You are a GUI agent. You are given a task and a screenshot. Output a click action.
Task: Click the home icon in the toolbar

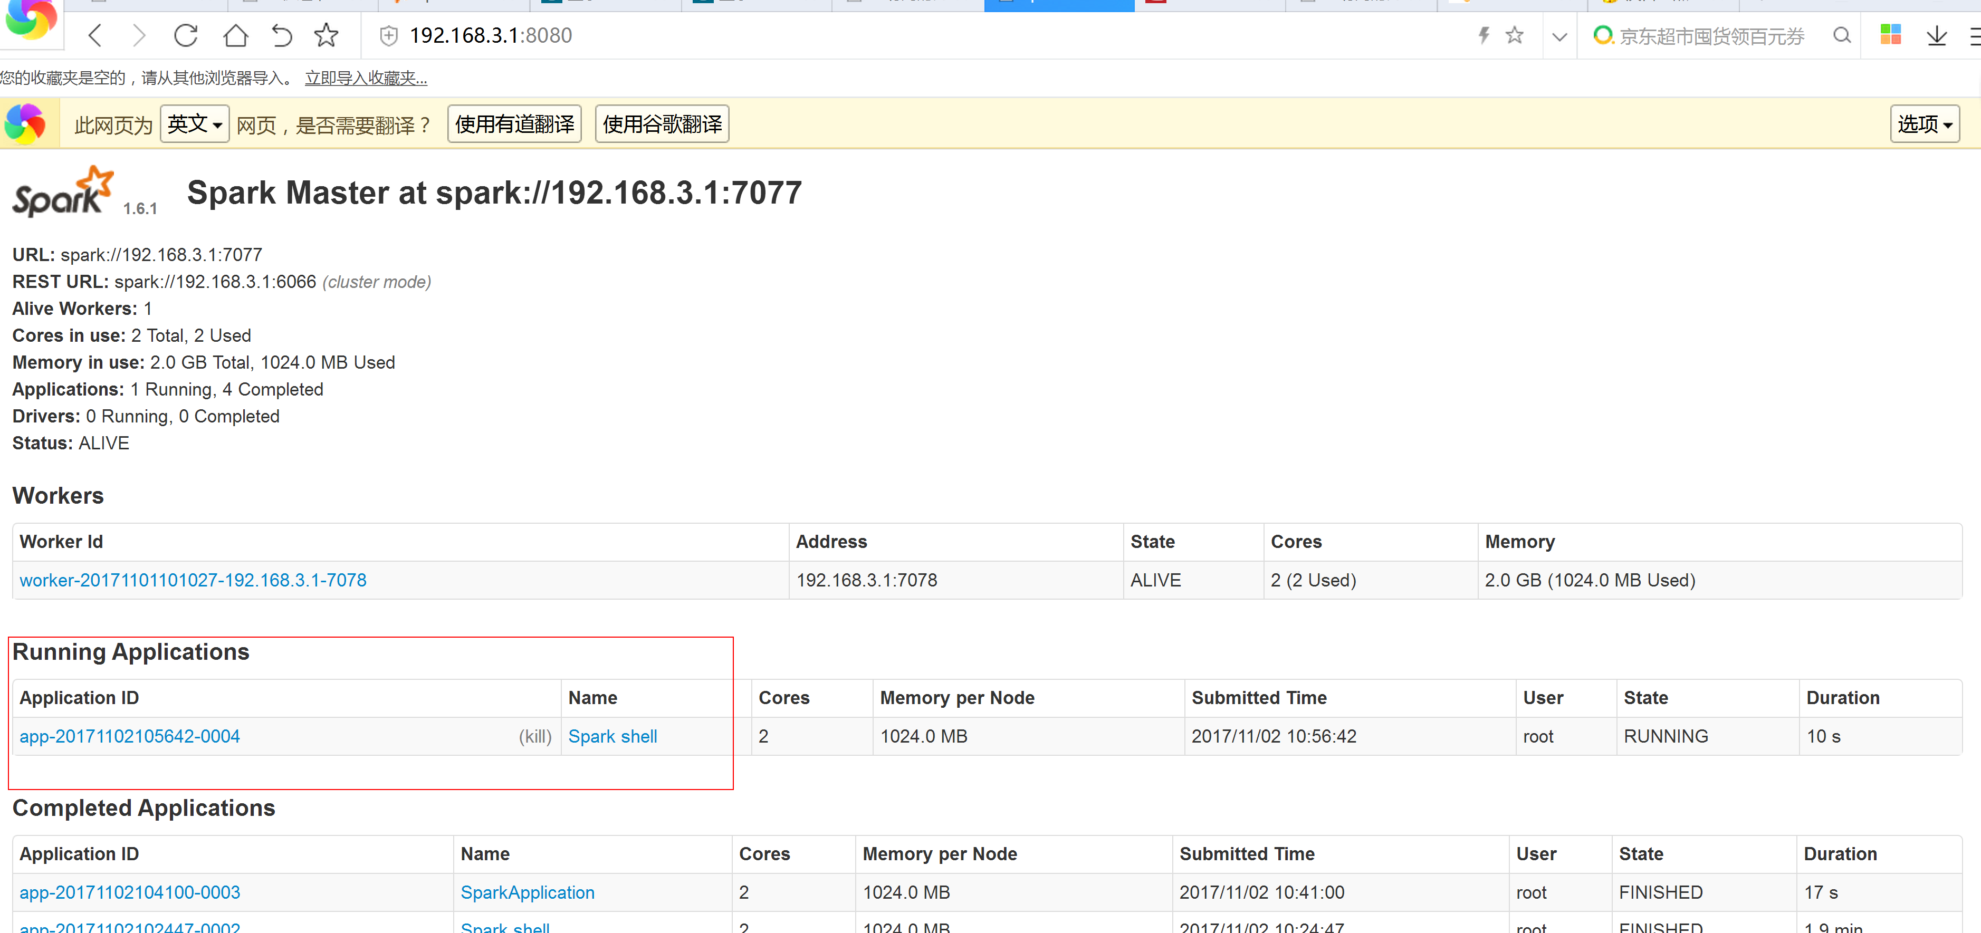tap(235, 35)
